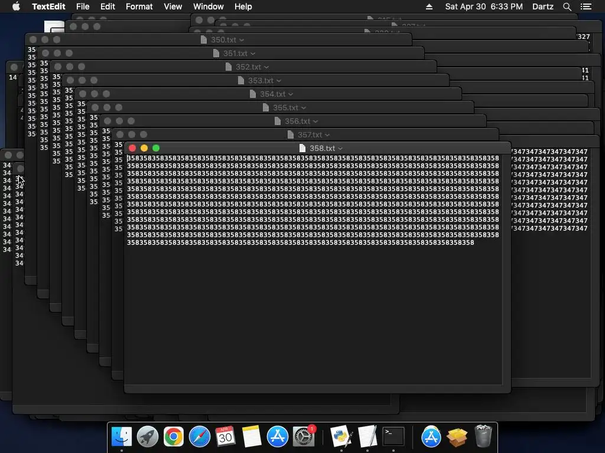The height and width of the screenshot is (453, 605).
Task: Open the Trash in the Dock
Action: tap(483, 436)
